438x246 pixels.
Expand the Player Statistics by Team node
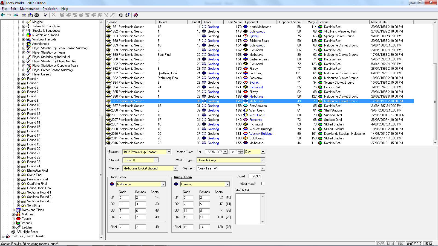(24, 52)
